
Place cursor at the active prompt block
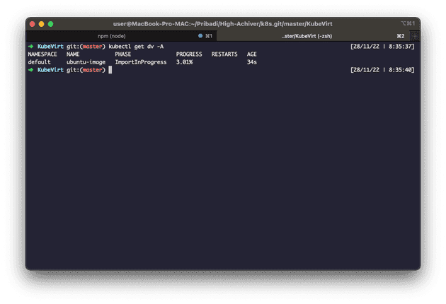110,70
